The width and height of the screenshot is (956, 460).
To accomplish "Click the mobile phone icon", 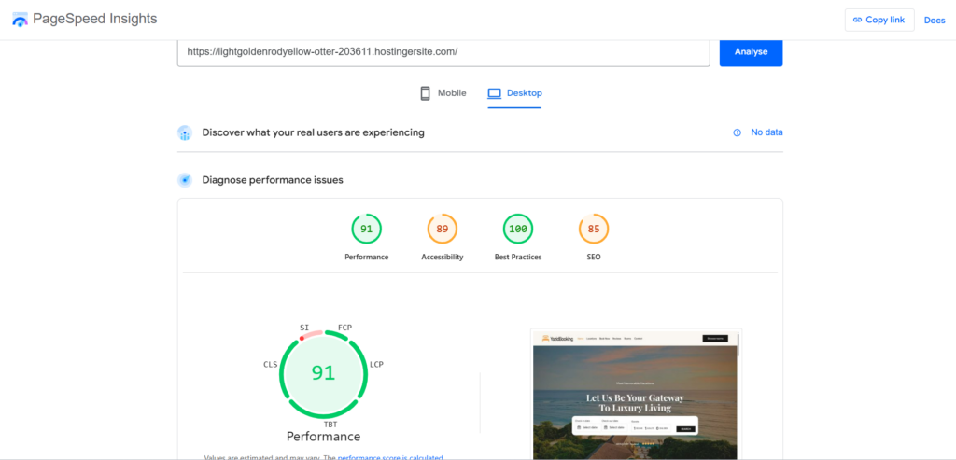I will (x=425, y=93).
